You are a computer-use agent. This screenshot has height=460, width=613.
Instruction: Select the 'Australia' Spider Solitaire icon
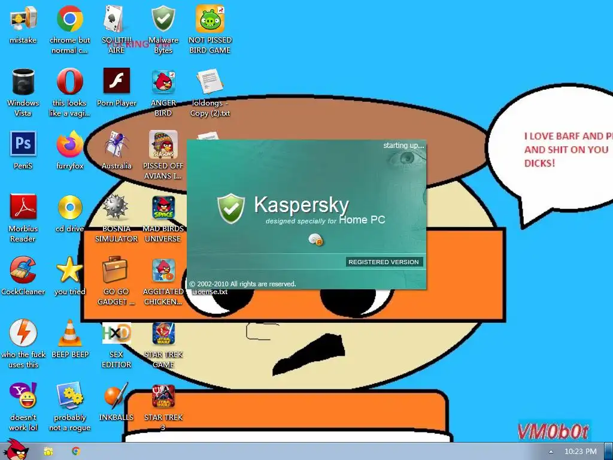point(117,144)
